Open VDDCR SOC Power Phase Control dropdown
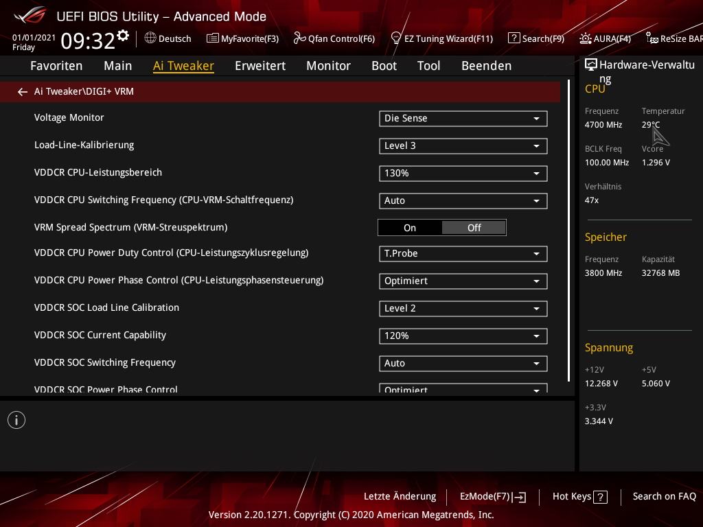 click(463, 388)
